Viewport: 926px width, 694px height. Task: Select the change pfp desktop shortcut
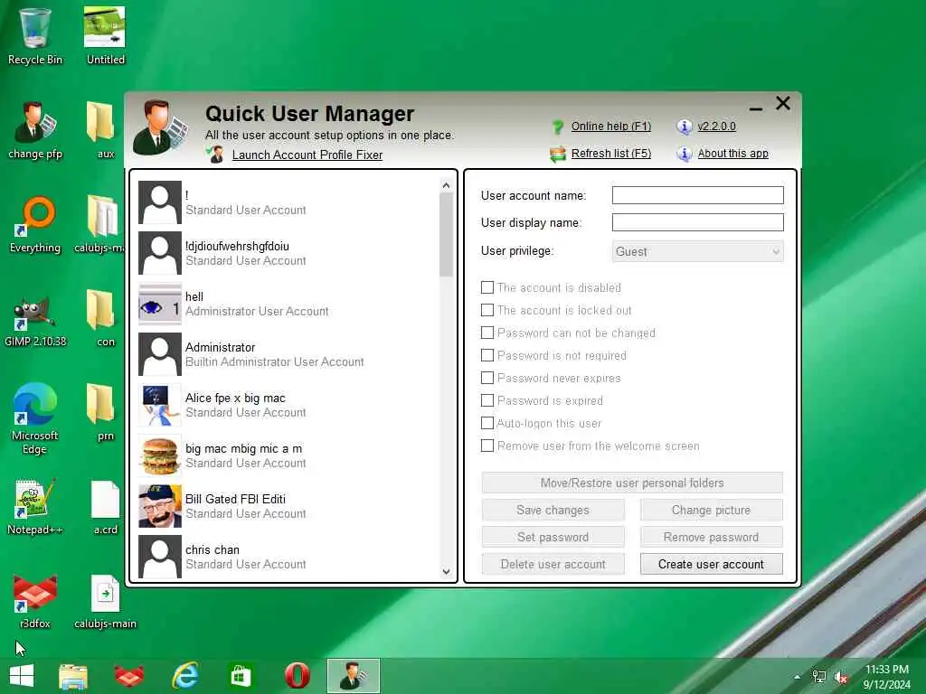tap(35, 130)
